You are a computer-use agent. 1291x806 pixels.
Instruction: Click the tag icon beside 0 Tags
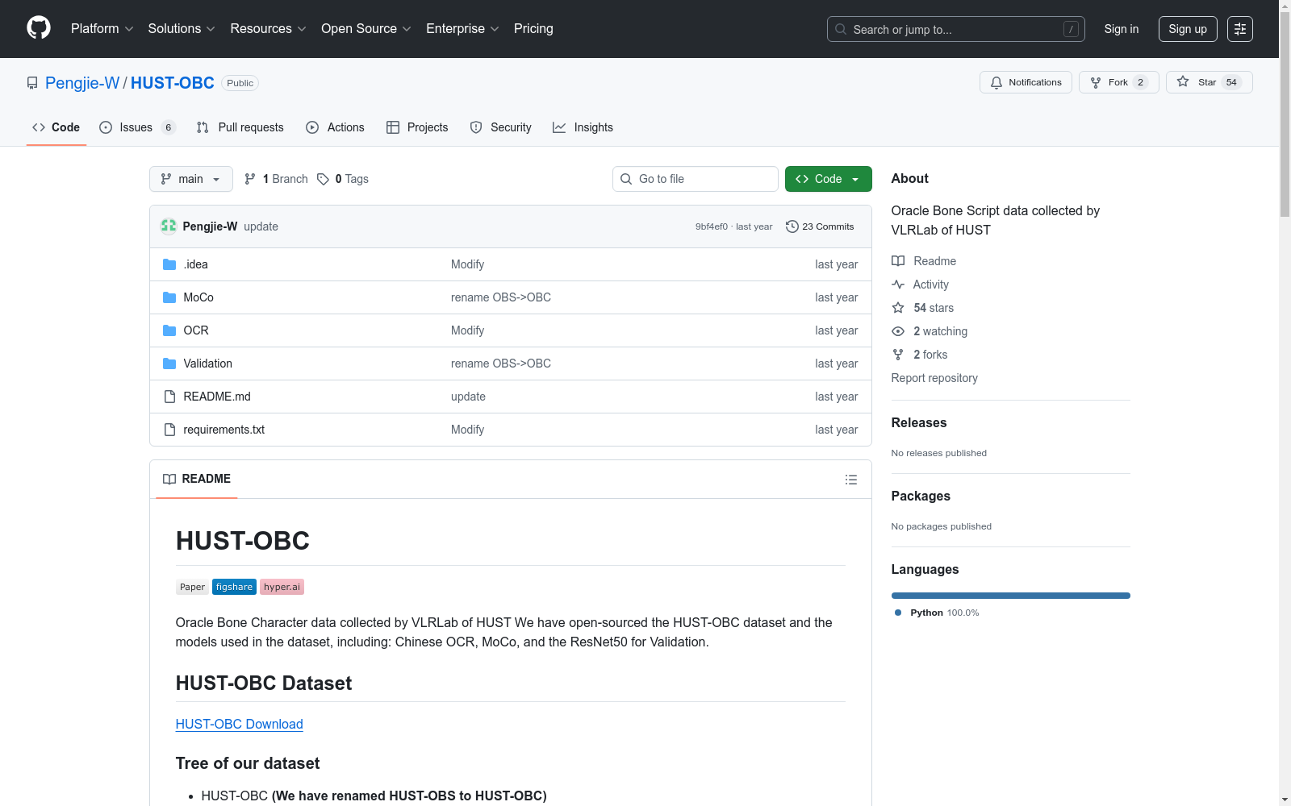(x=323, y=179)
